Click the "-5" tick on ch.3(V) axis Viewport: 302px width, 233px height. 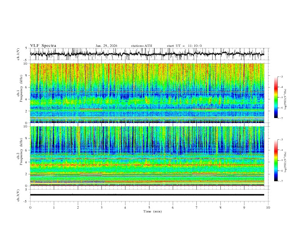tap(26, 201)
